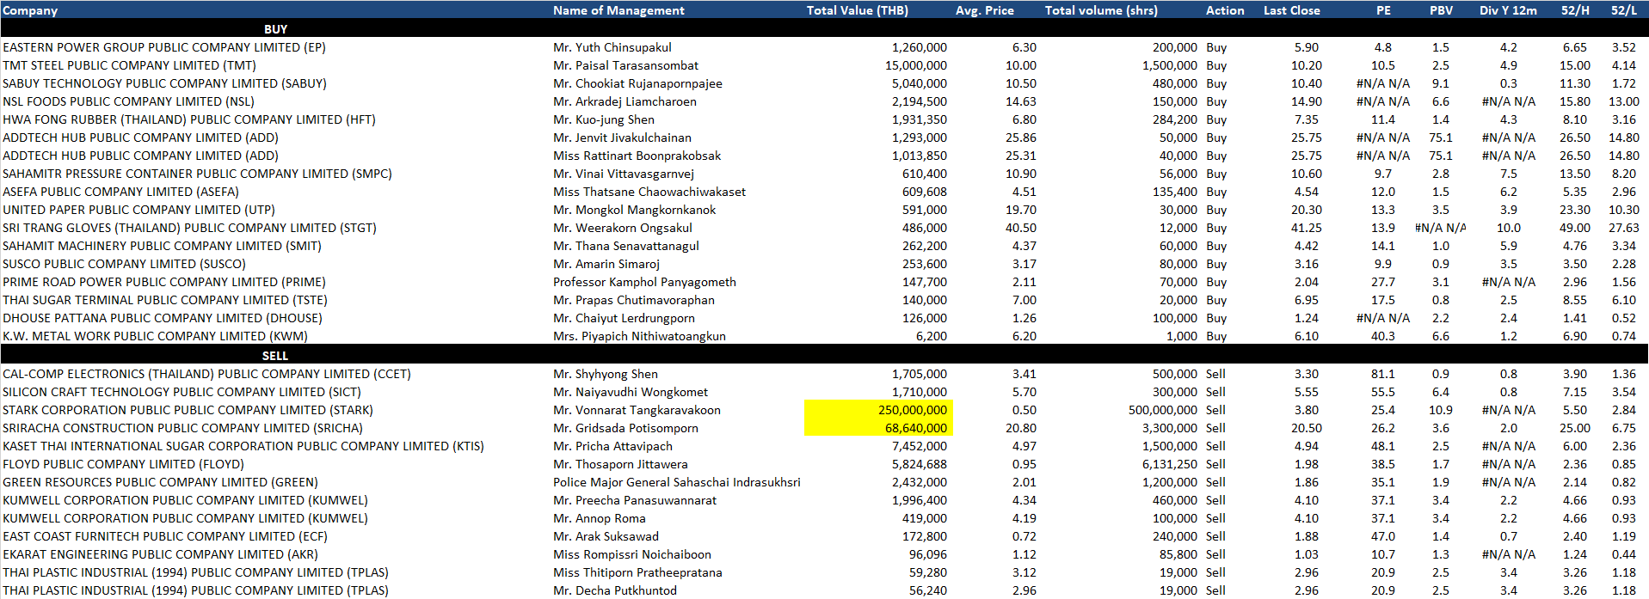Click the 52/H column header

click(1575, 10)
